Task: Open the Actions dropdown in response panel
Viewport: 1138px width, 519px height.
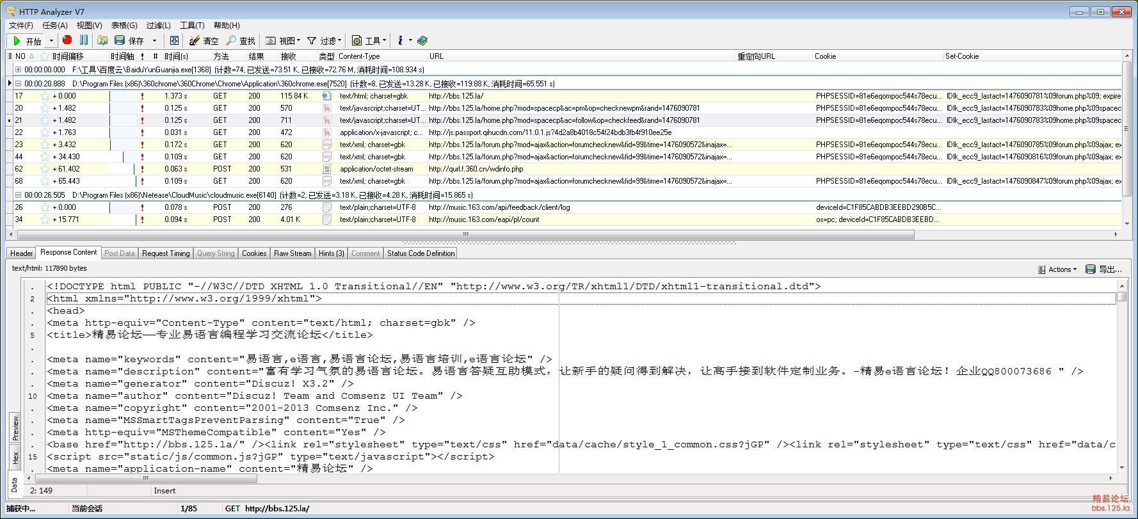Action: coord(1057,269)
